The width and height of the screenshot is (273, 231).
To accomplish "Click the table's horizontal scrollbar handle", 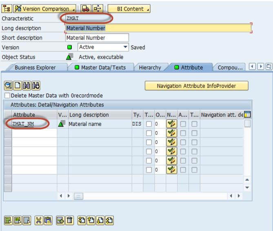I will click(78, 196).
